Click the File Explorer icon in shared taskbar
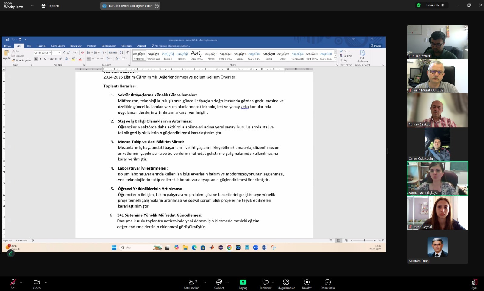Screen dimensions: 484x291 pyautogui.click(x=185, y=247)
